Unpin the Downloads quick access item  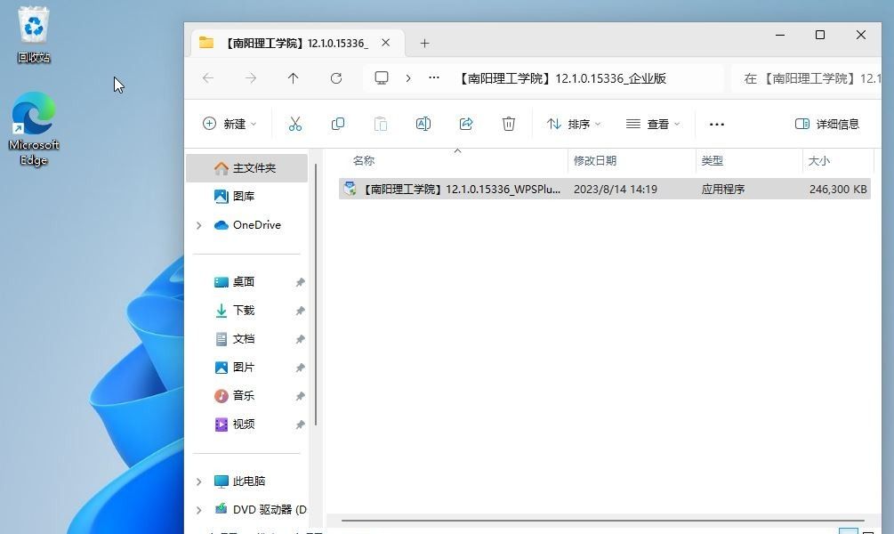pos(300,311)
